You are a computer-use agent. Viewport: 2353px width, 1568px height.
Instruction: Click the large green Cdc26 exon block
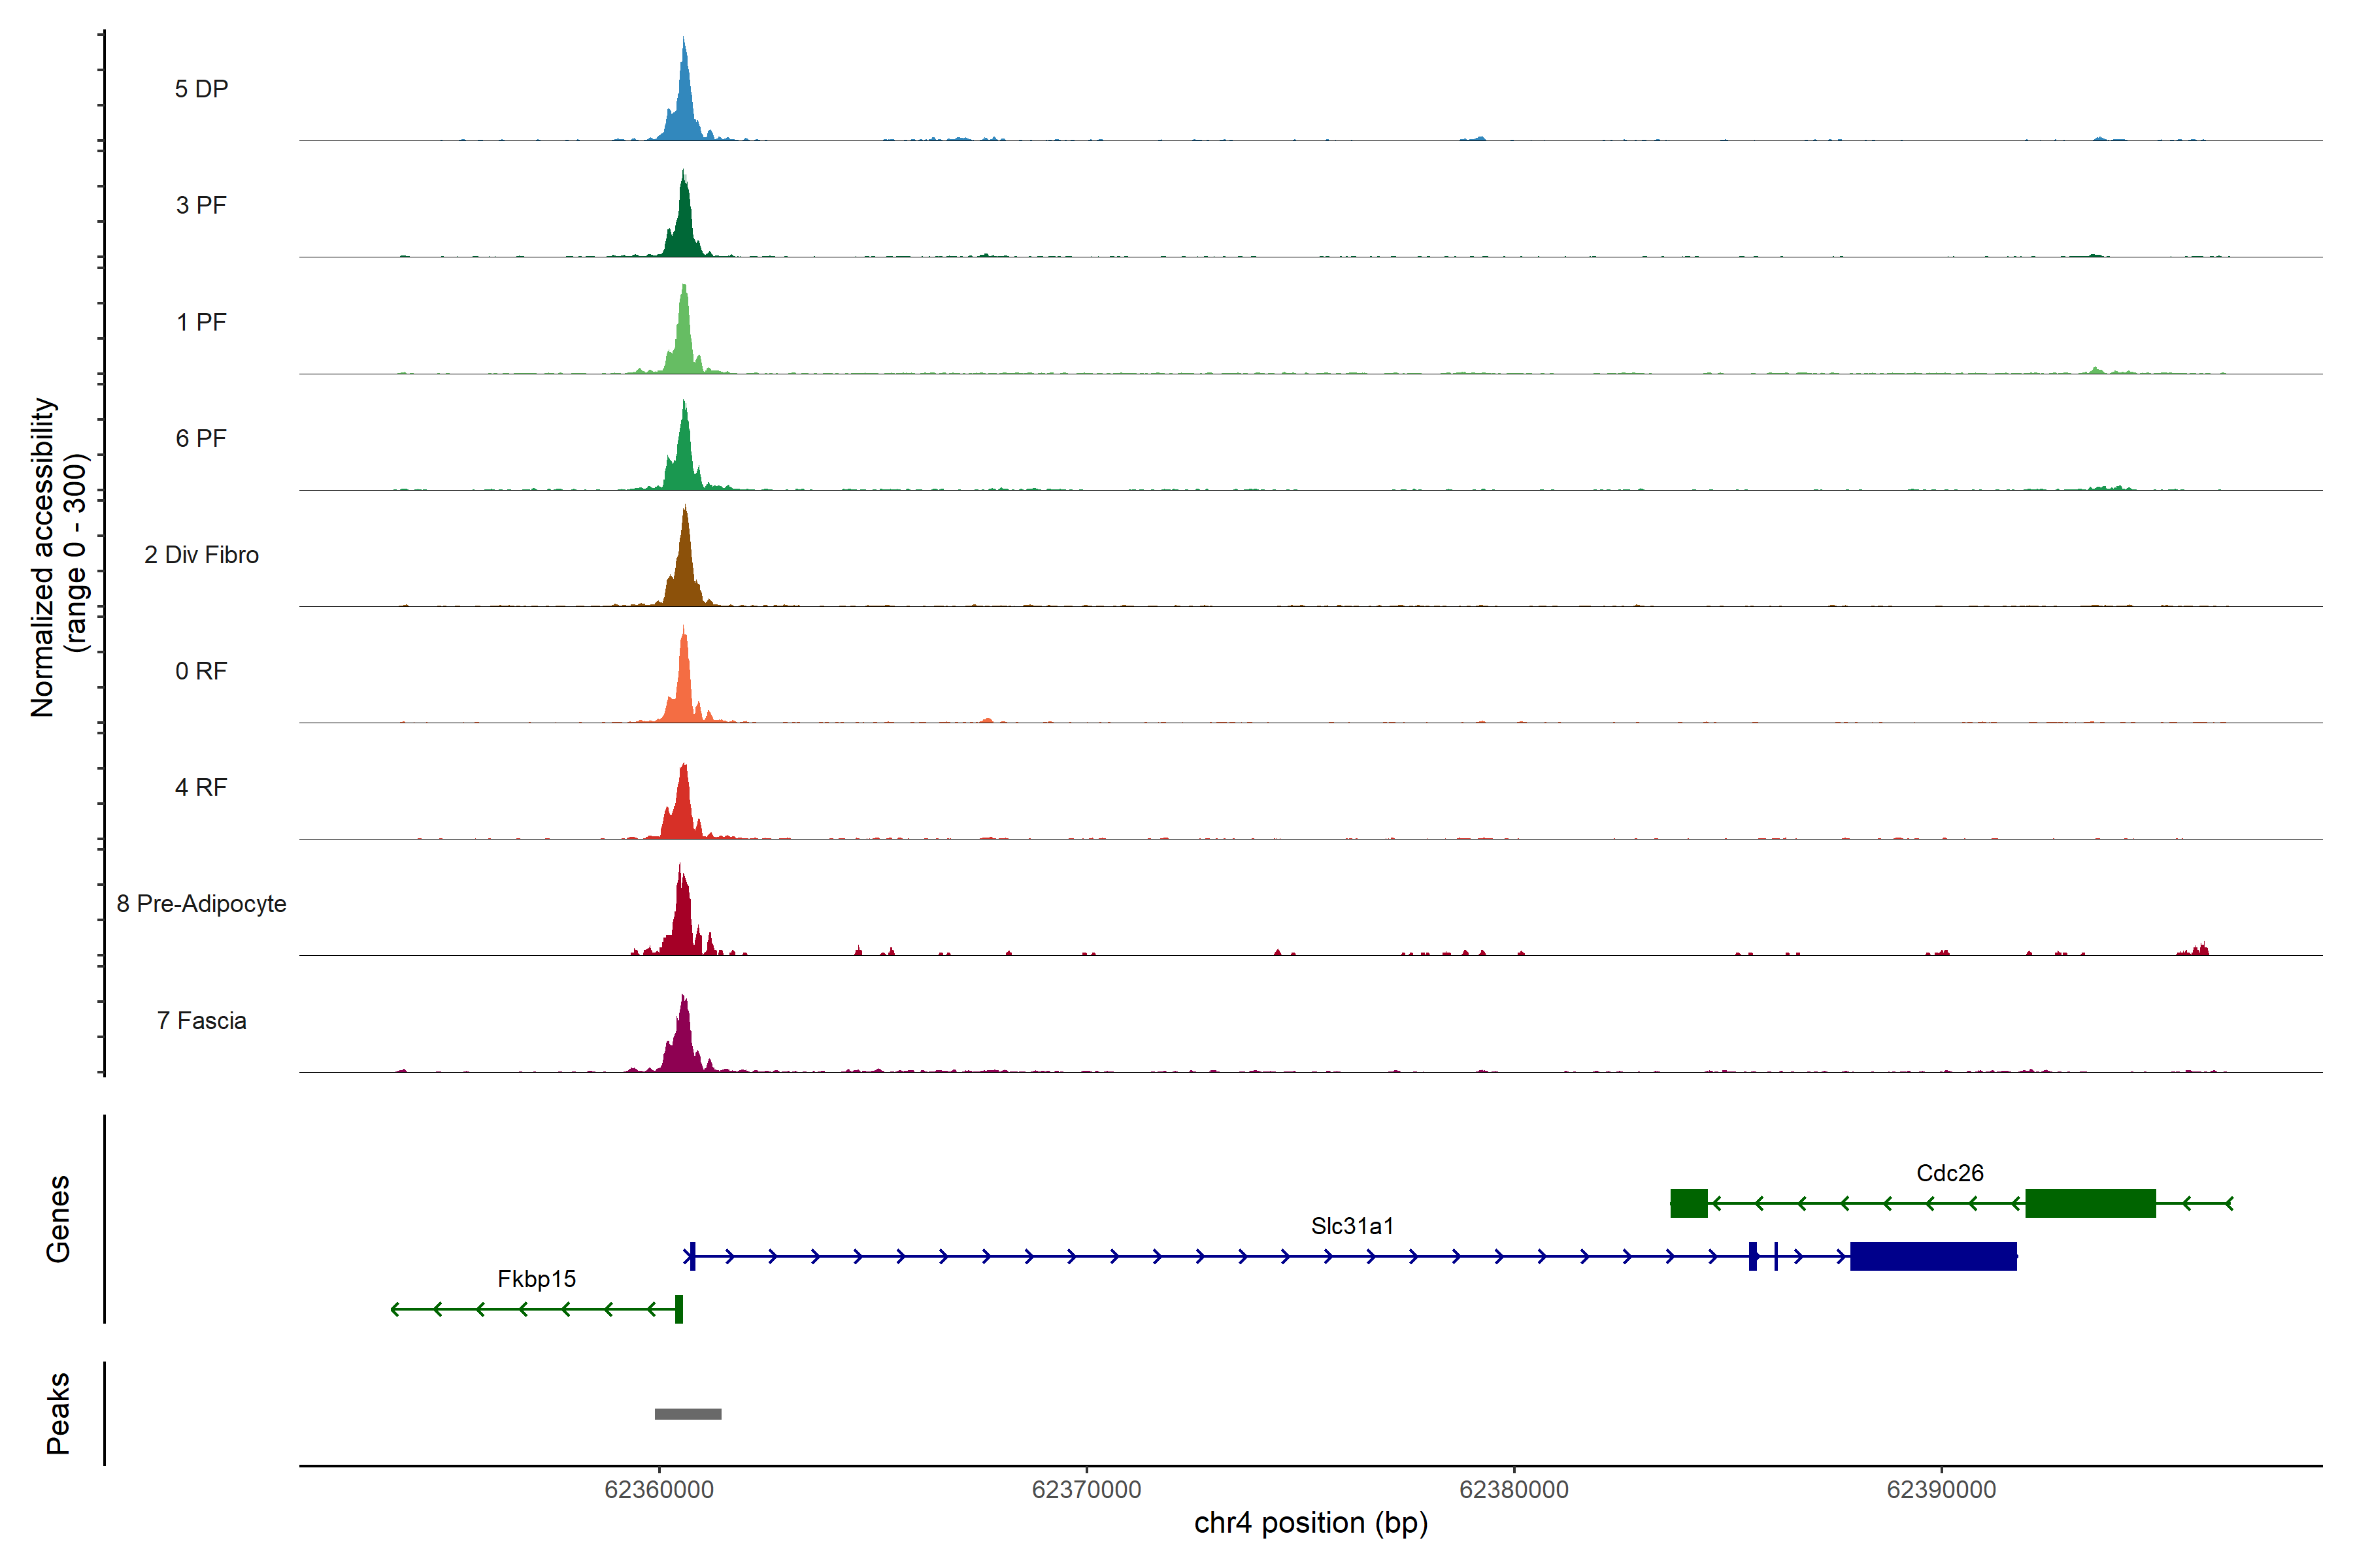[x=2090, y=1203]
